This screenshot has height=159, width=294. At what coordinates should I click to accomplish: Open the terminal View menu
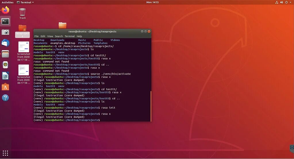50,36
